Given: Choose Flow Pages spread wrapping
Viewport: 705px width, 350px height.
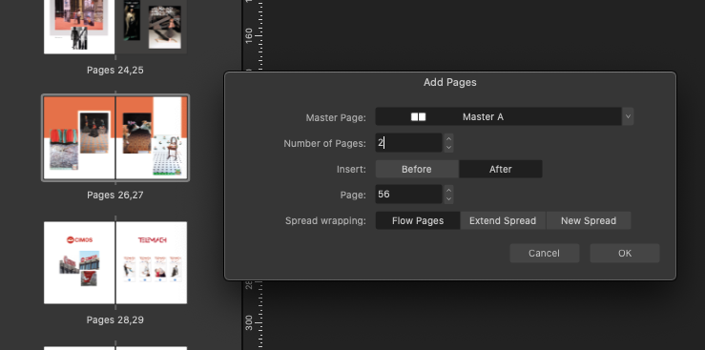Looking at the screenshot, I should (x=418, y=220).
